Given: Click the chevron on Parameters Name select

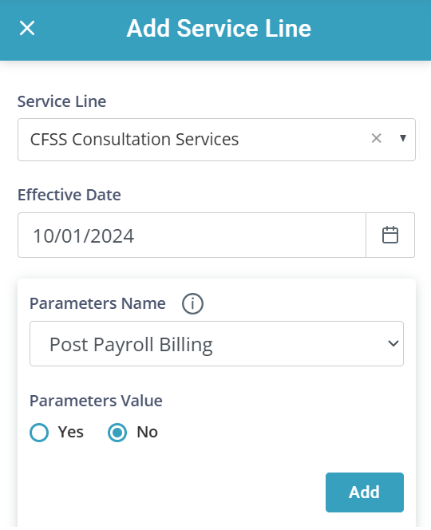Looking at the screenshot, I should [x=393, y=344].
